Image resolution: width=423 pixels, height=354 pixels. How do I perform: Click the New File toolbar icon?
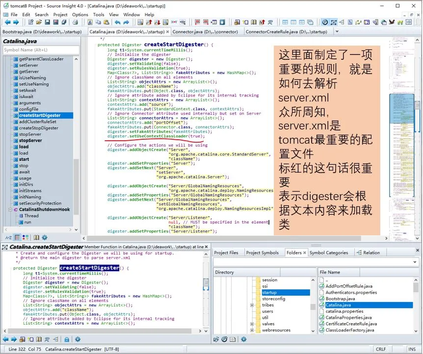[31, 22]
